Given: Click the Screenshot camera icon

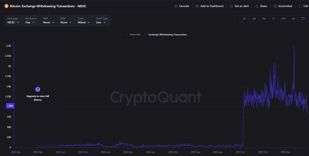Looking at the screenshot, I should pos(275,6).
